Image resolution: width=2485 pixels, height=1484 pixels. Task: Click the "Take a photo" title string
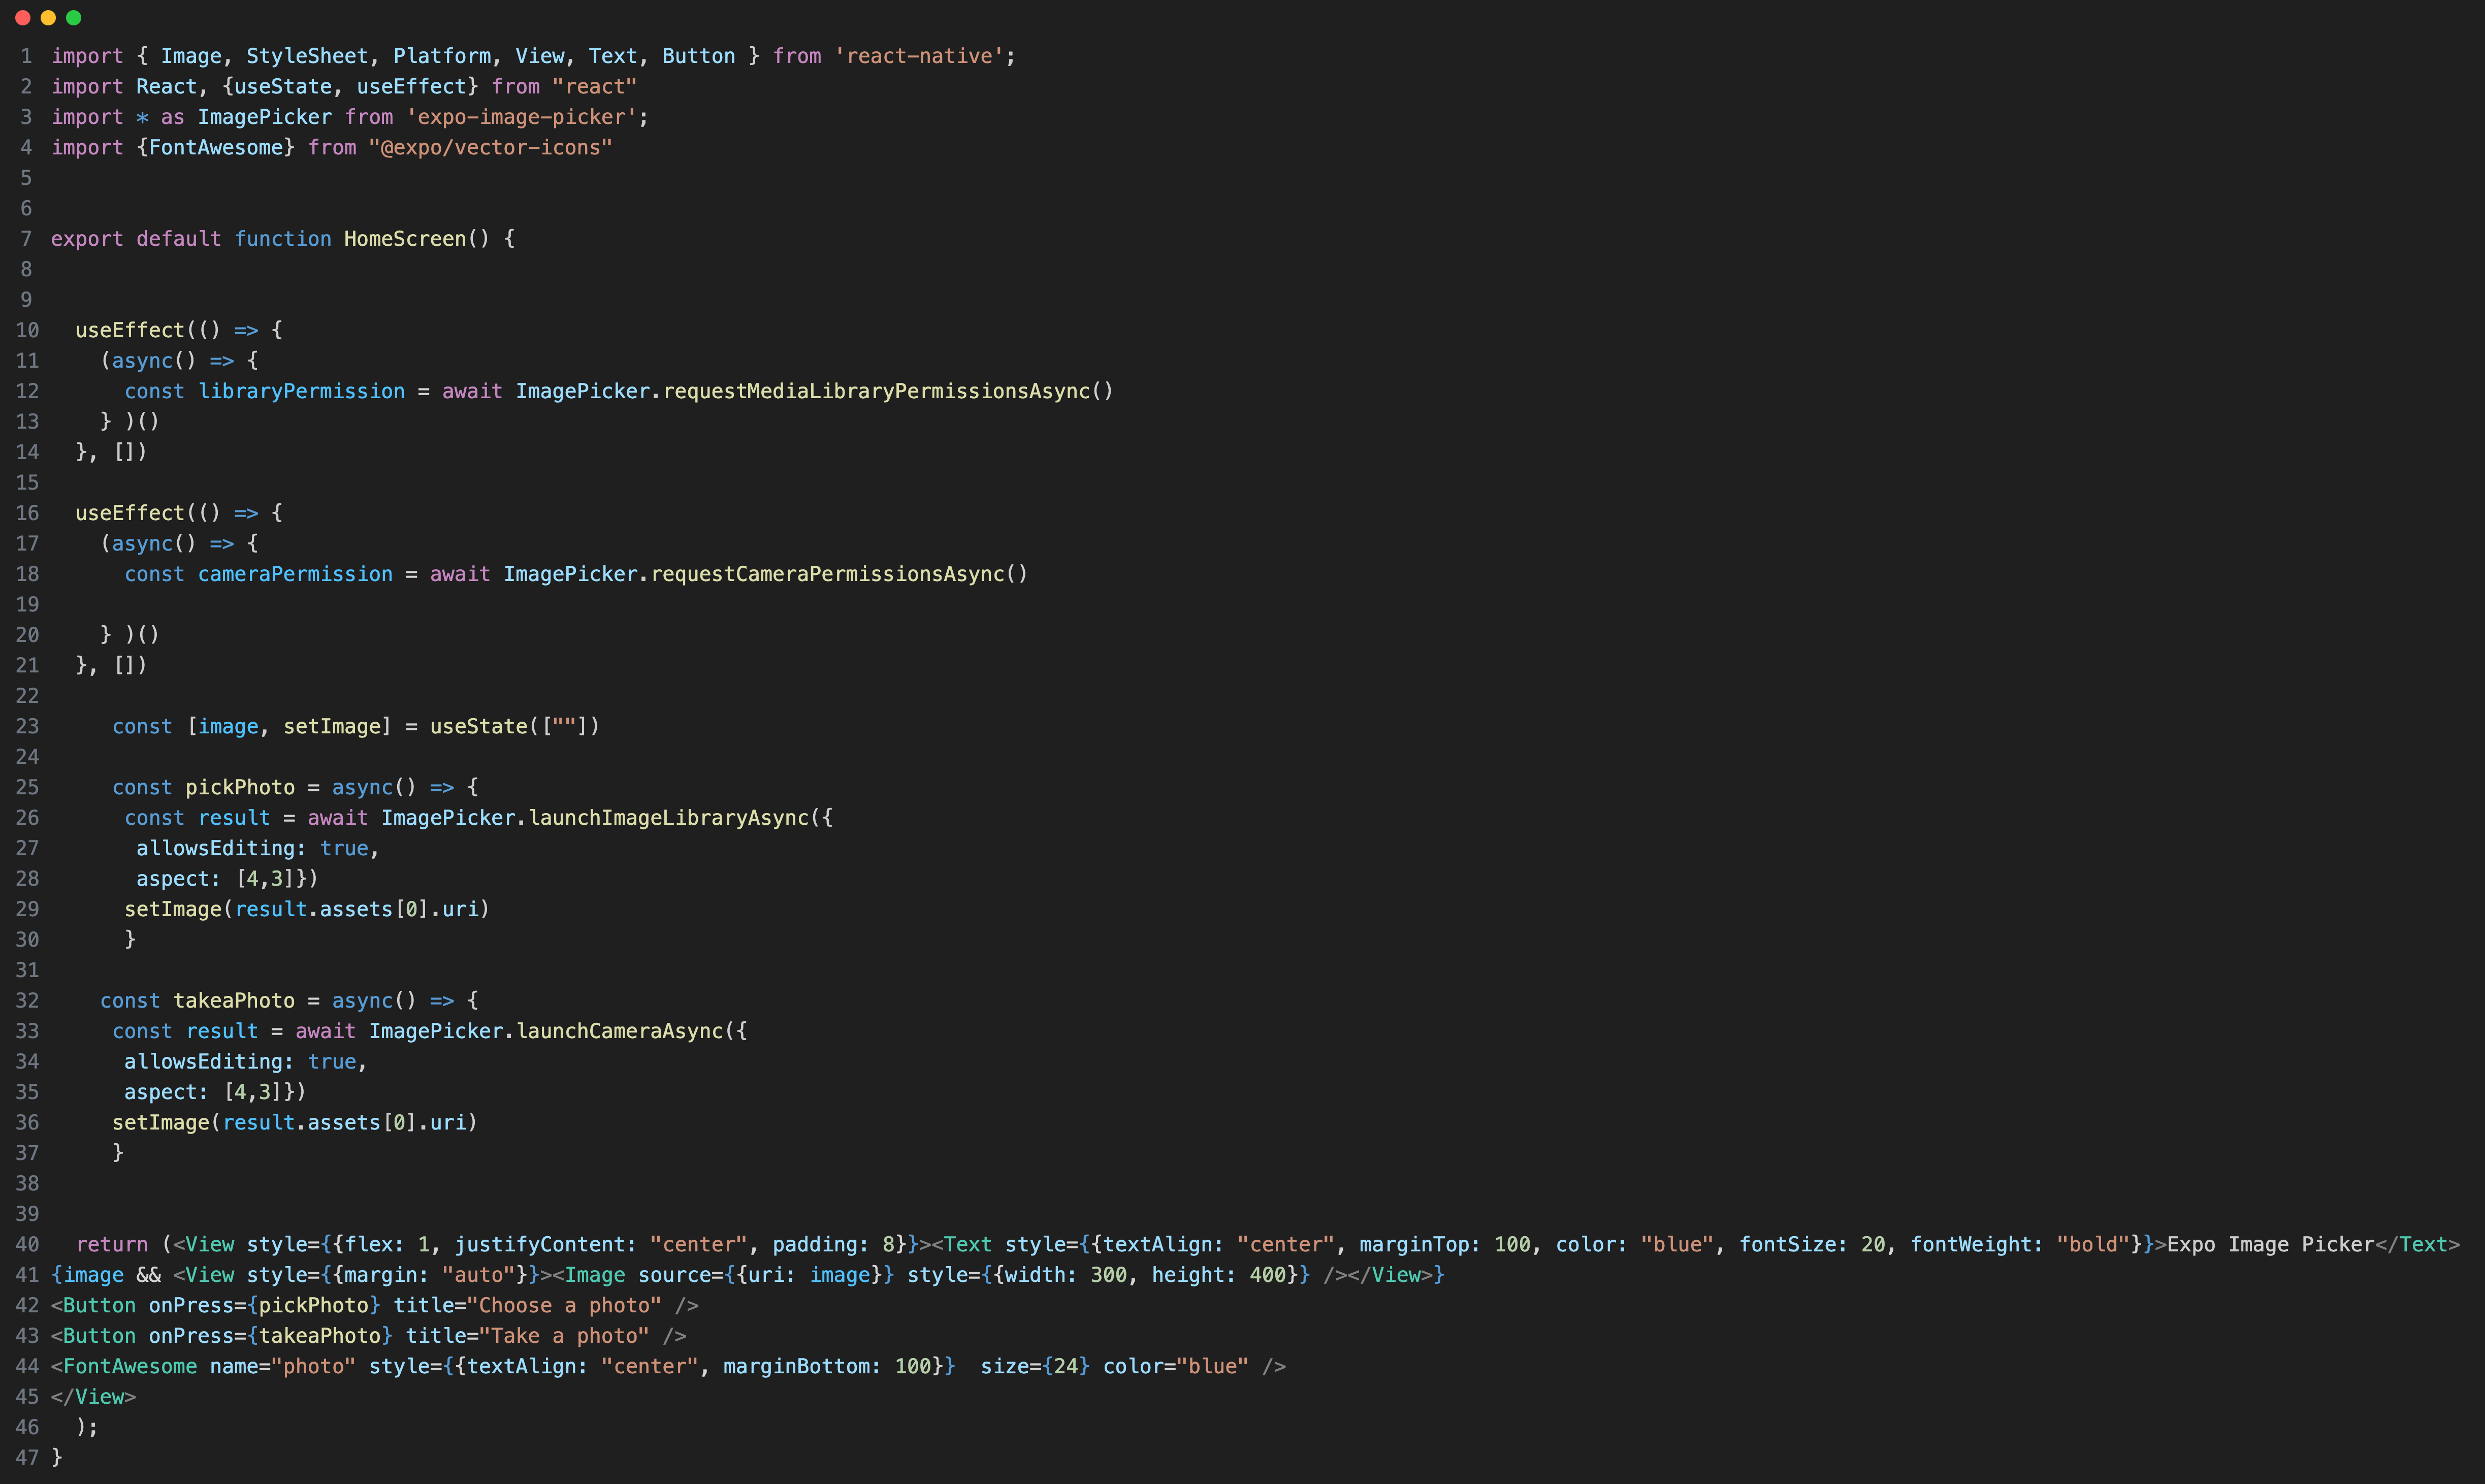tap(564, 1336)
